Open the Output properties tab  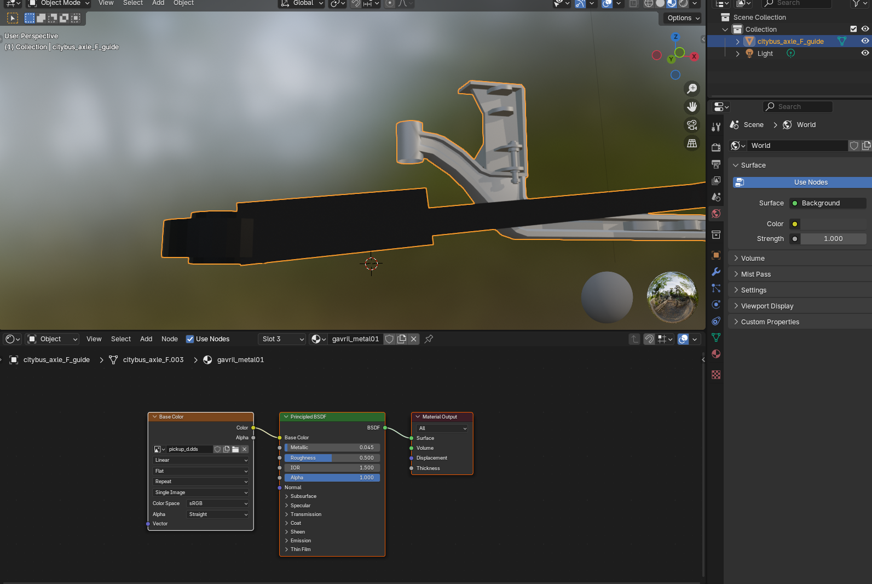tap(716, 164)
